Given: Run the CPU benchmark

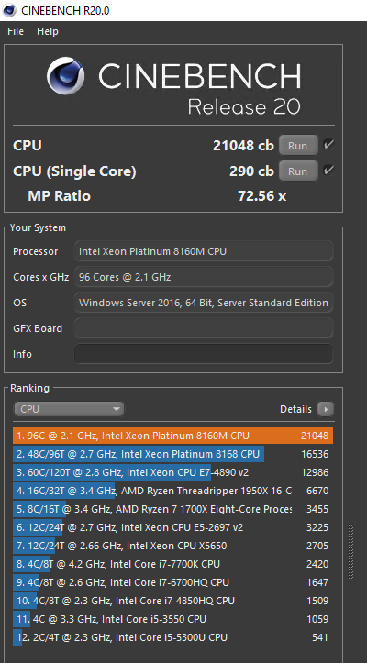Looking at the screenshot, I should [298, 146].
